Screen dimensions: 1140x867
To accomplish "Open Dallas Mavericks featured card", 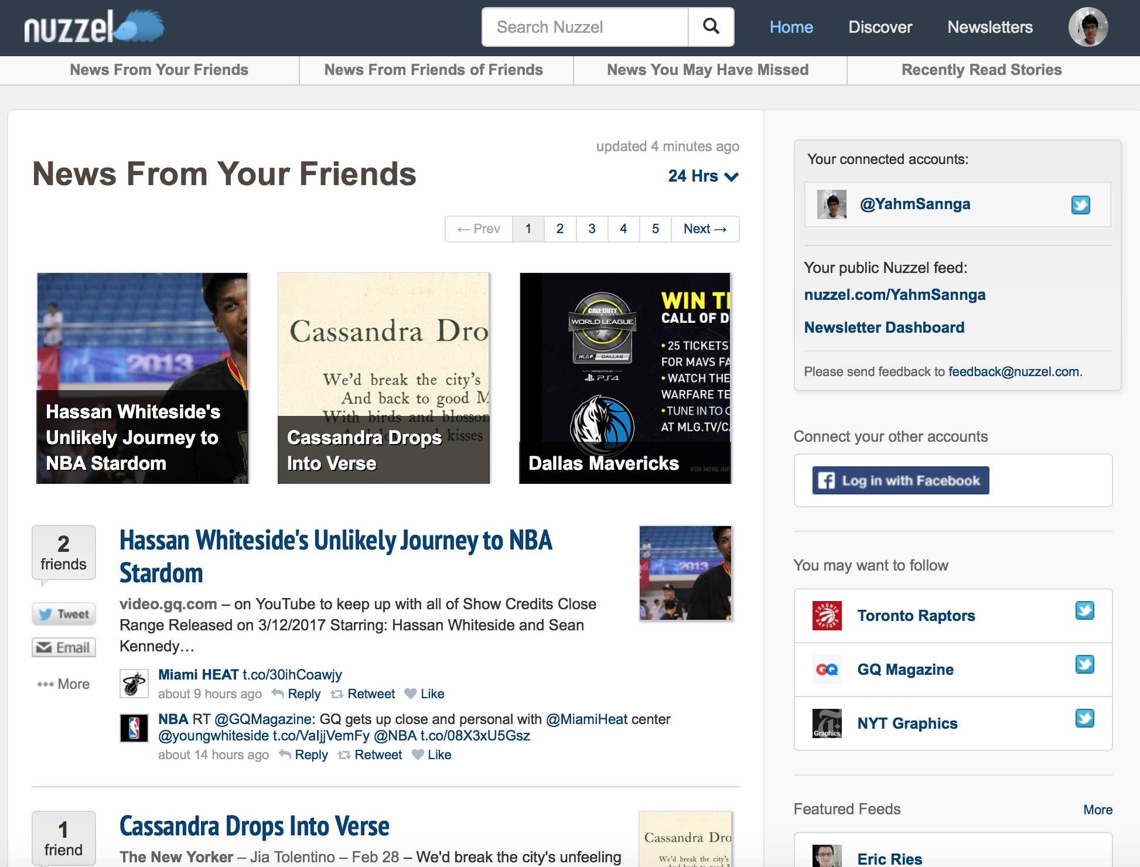I will click(625, 378).
